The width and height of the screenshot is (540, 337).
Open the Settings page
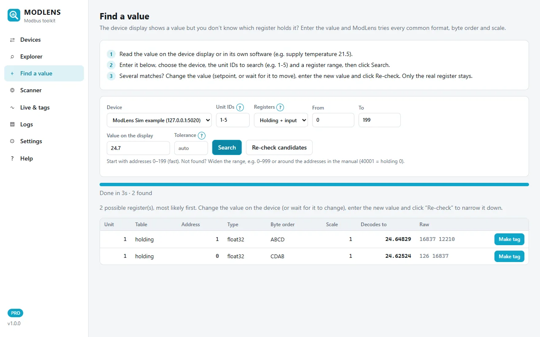click(44, 141)
